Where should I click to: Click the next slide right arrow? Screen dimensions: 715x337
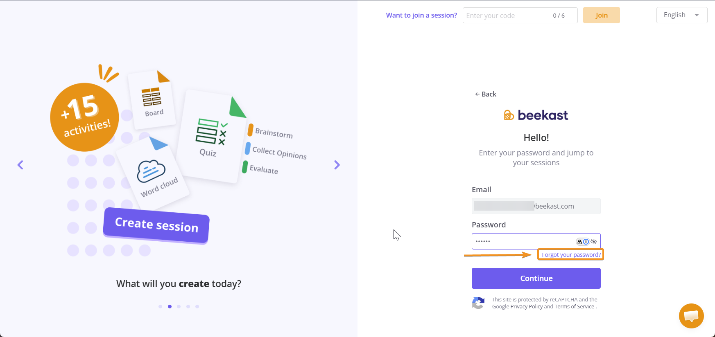click(x=337, y=165)
